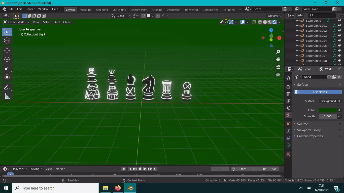Open the Add menu in viewport header
This screenshot has width=344, height=193.
click(57, 22)
